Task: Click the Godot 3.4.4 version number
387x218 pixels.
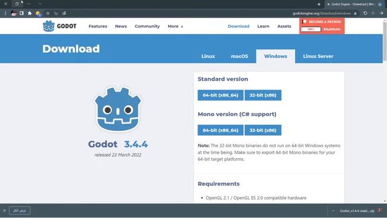Action: pyautogui.click(x=135, y=144)
